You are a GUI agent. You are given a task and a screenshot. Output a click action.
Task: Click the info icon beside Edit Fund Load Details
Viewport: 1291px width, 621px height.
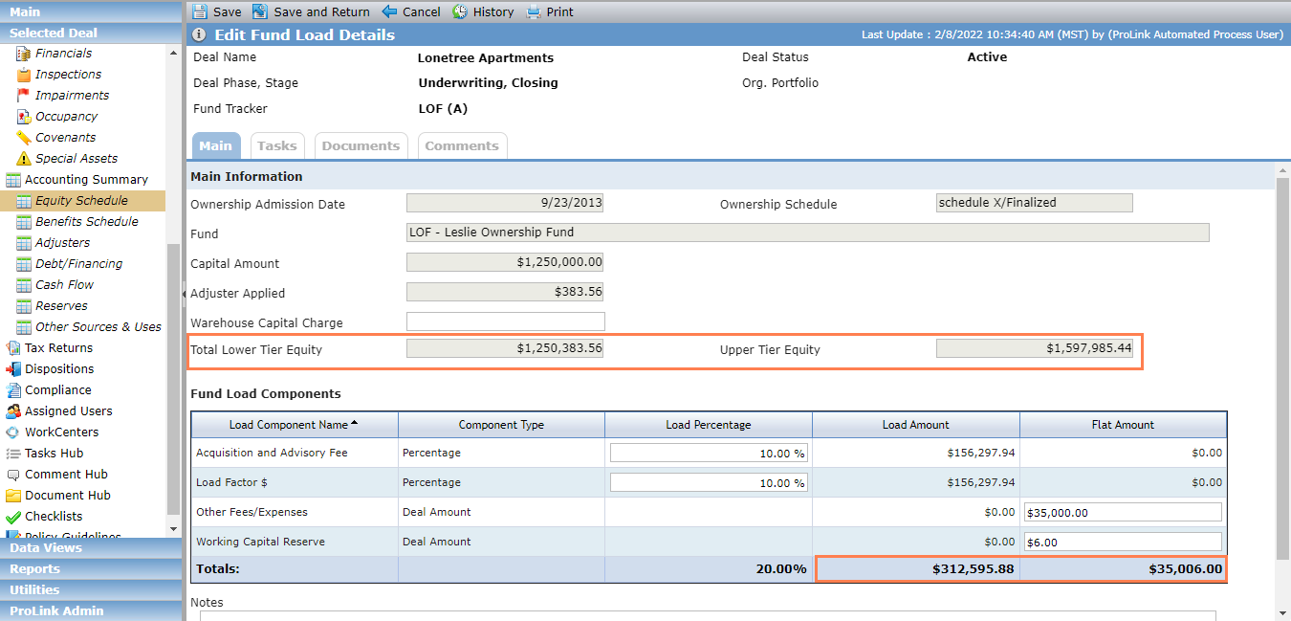pyautogui.click(x=199, y=34)
